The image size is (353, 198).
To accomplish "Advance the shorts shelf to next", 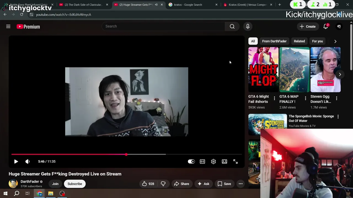I will tap(340, 75).
